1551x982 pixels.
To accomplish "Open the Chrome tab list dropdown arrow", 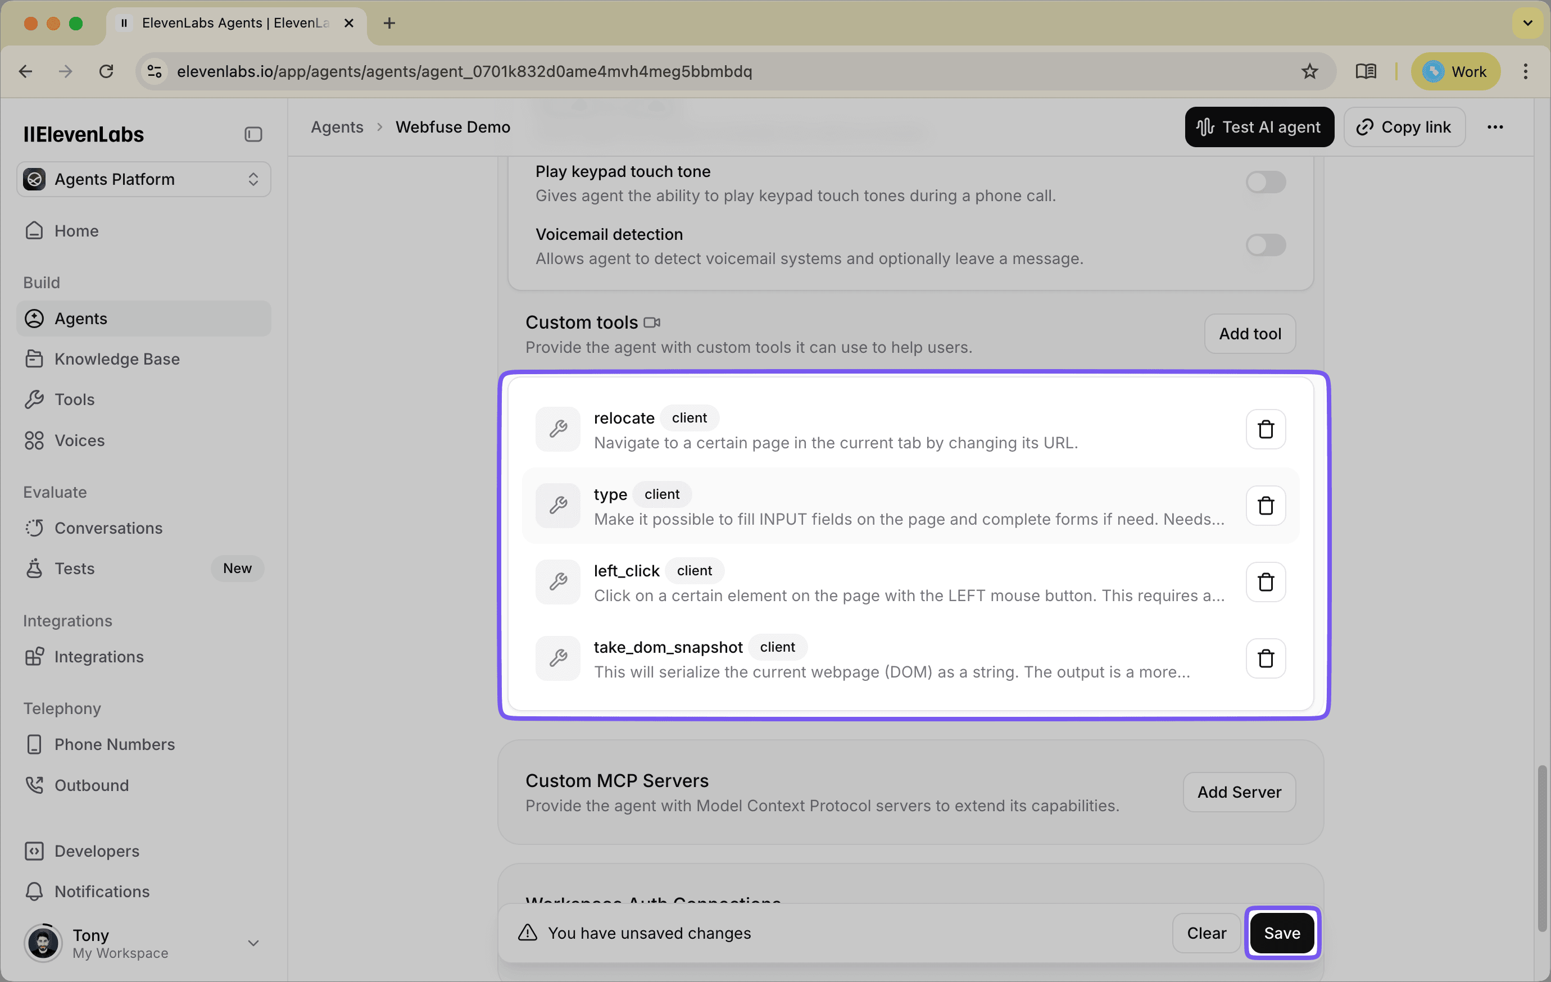I will [x=1527, y=23].
